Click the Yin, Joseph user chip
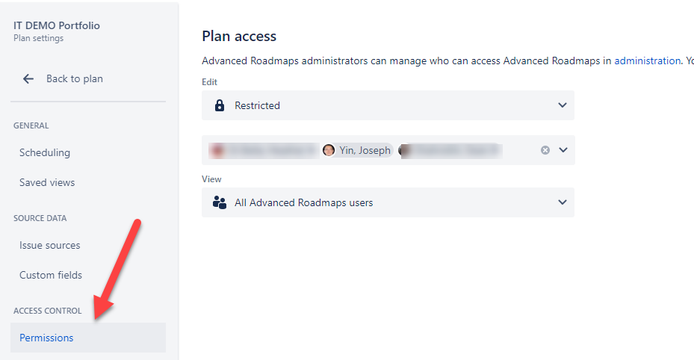The height and width of the screenshot is (360, 694). click(x=357, y=150)
